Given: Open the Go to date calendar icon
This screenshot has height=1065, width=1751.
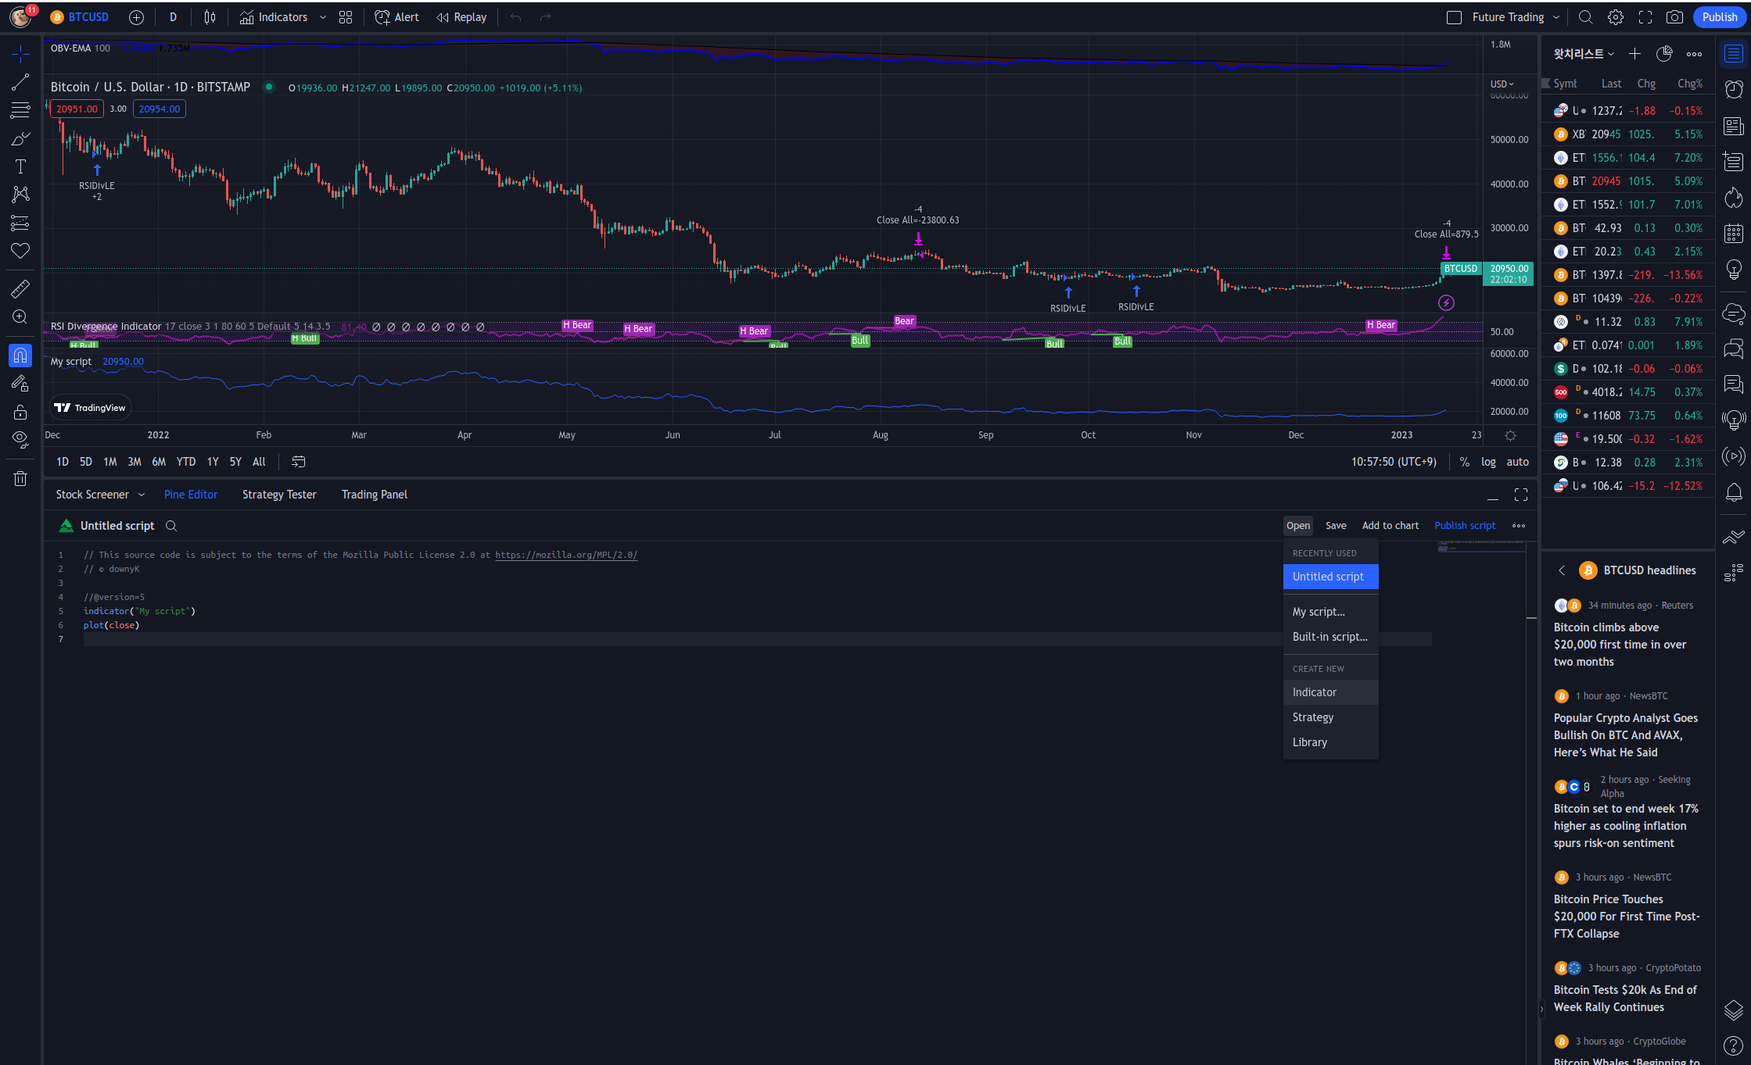Looking at the screenshot, I should click(x=298, y=462).
